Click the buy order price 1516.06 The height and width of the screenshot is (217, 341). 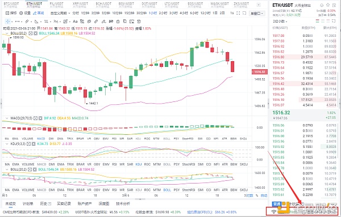278,125
